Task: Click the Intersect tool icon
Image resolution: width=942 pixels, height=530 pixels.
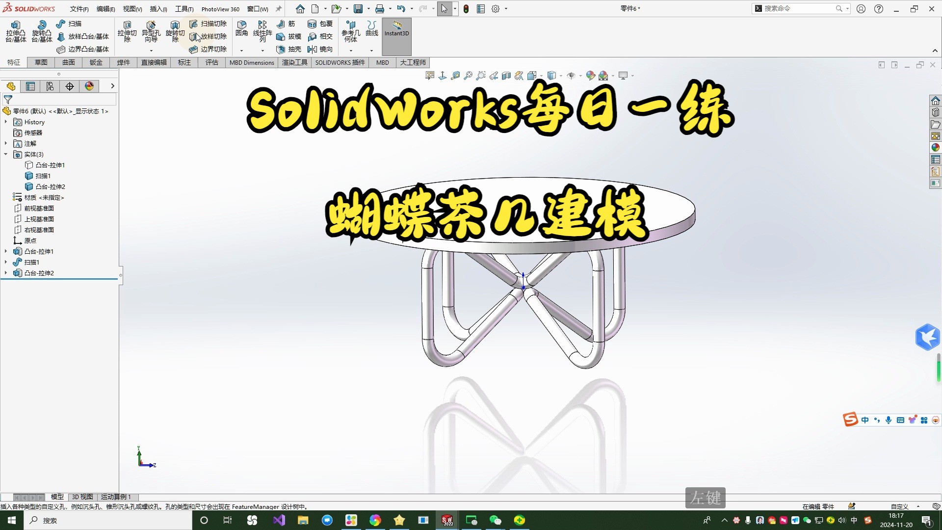Action: [313, 36]
